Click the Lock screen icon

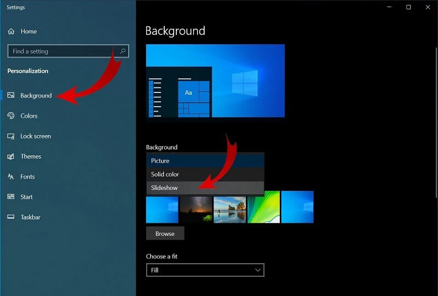11,136
